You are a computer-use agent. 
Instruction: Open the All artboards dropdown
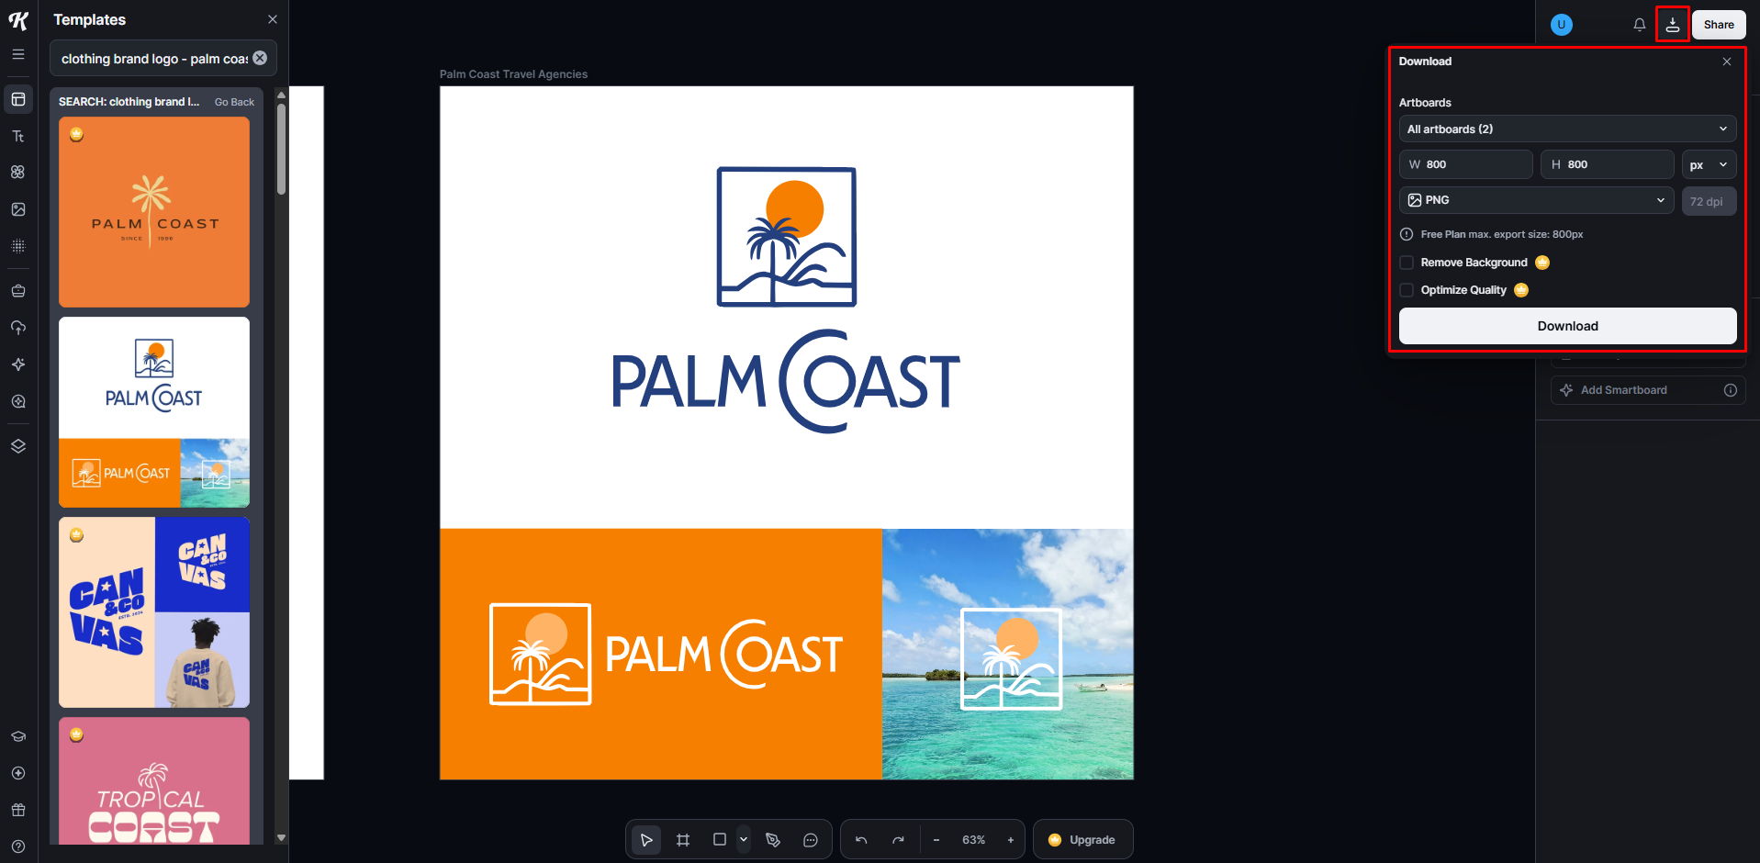1565,129
